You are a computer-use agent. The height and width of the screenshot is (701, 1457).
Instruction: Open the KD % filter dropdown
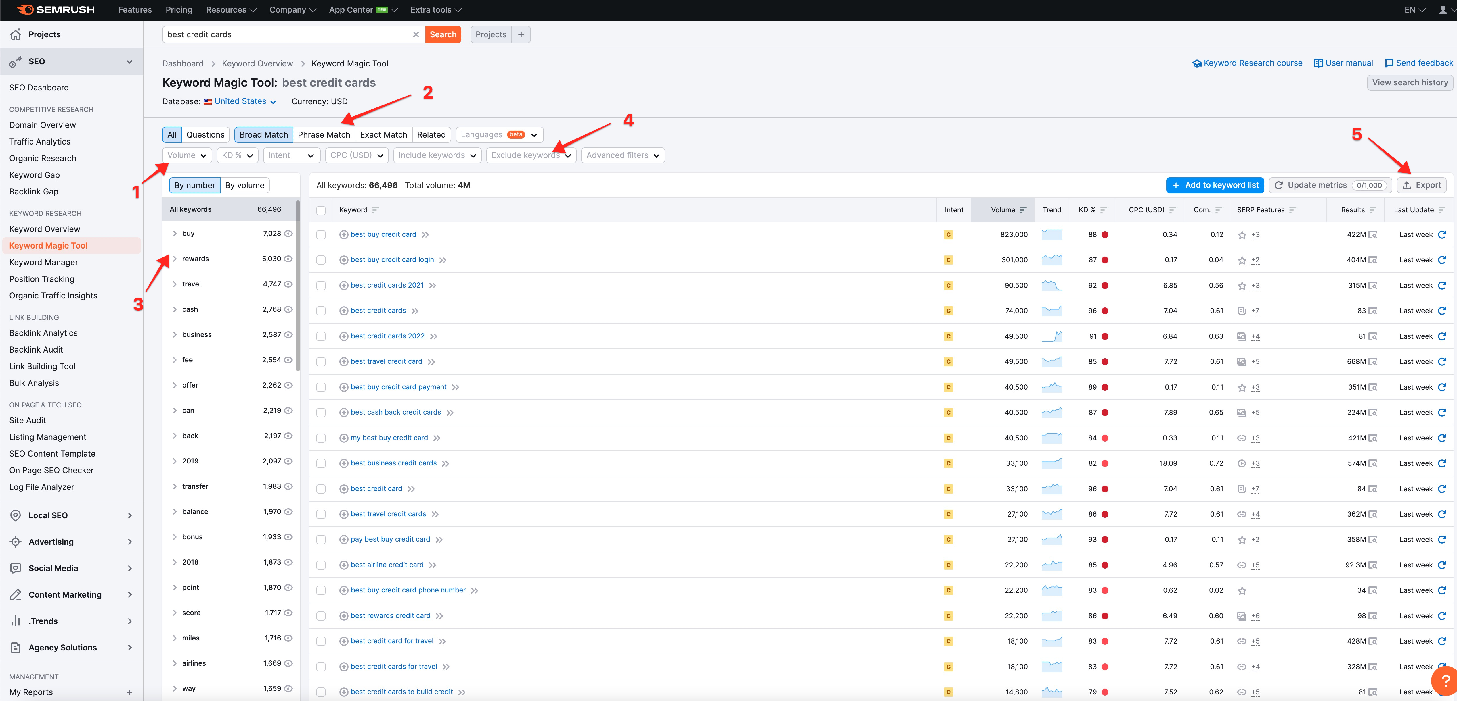point(237,155)
